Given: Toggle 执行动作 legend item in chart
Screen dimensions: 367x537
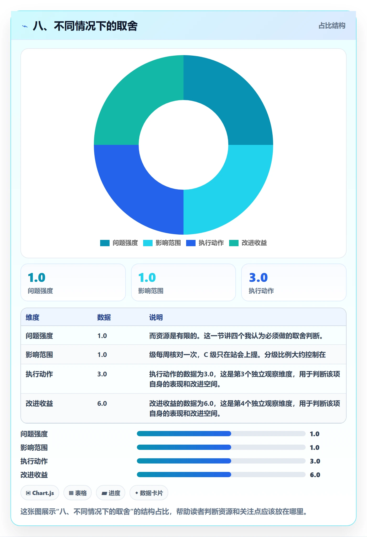Looking at the screenshot, I should click(x=205, y=243).
